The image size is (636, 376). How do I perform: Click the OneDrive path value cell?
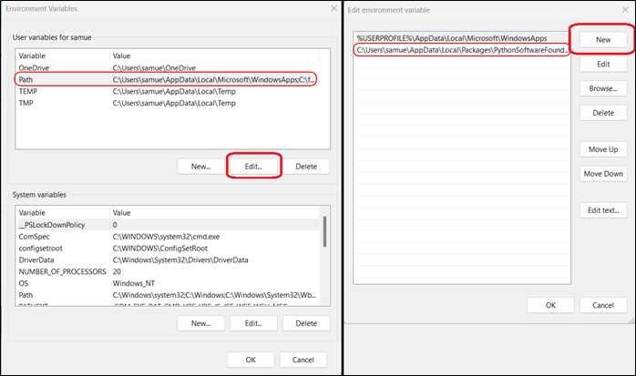[154, 67]
